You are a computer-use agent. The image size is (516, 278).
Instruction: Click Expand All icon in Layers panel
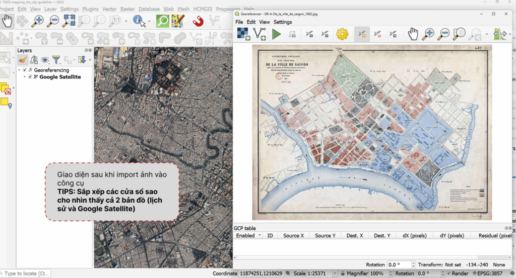(82, 60)
